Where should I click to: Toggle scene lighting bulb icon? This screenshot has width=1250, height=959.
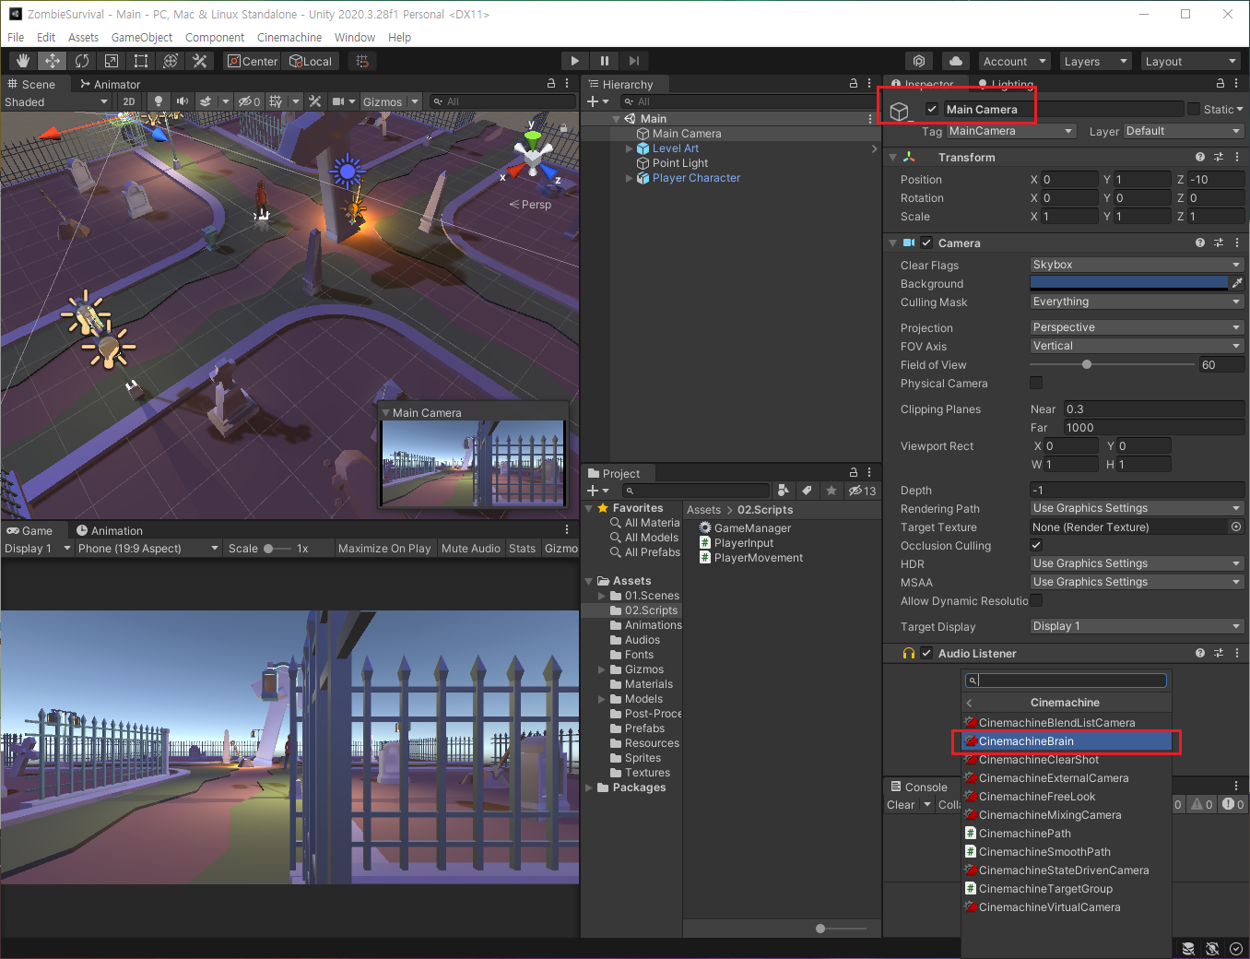[159, 101]
